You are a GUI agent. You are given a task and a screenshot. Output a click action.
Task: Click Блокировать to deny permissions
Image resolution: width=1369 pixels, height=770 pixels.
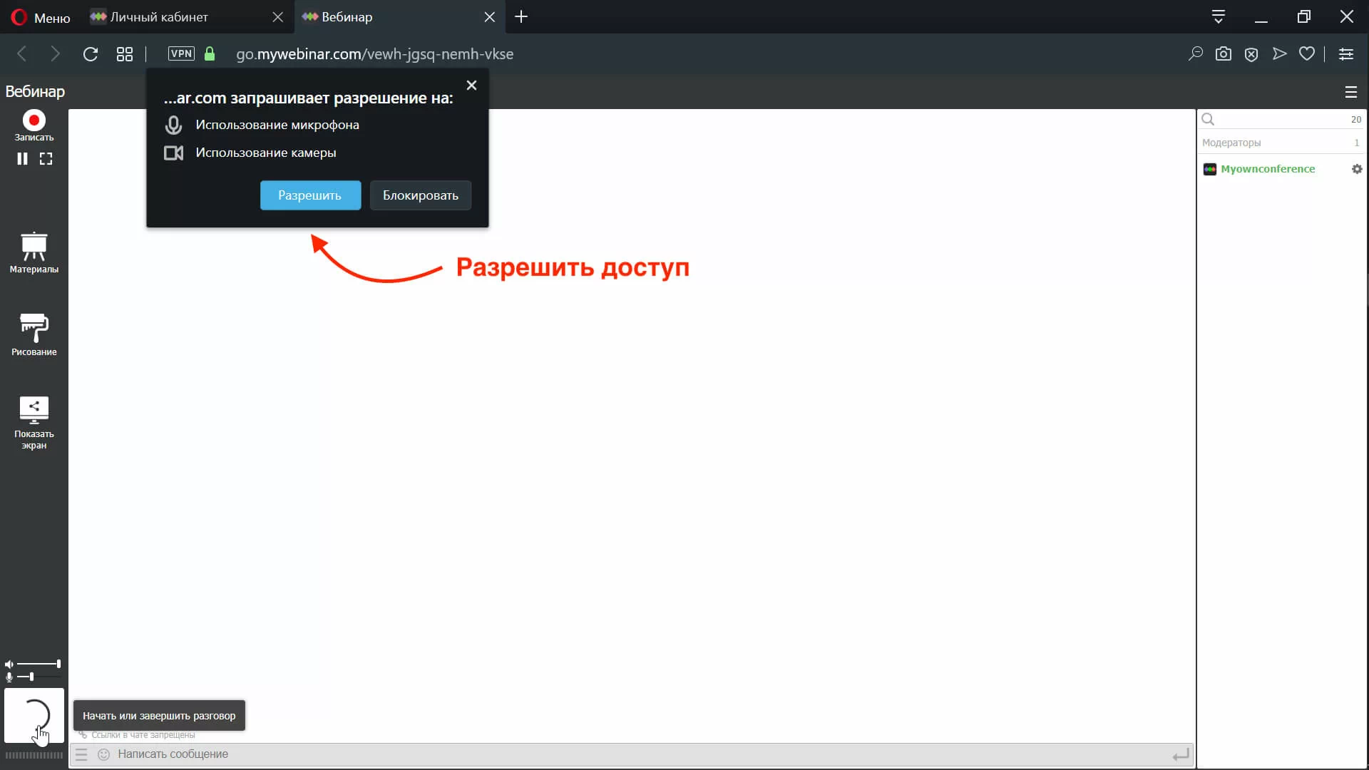pos(420,195)
